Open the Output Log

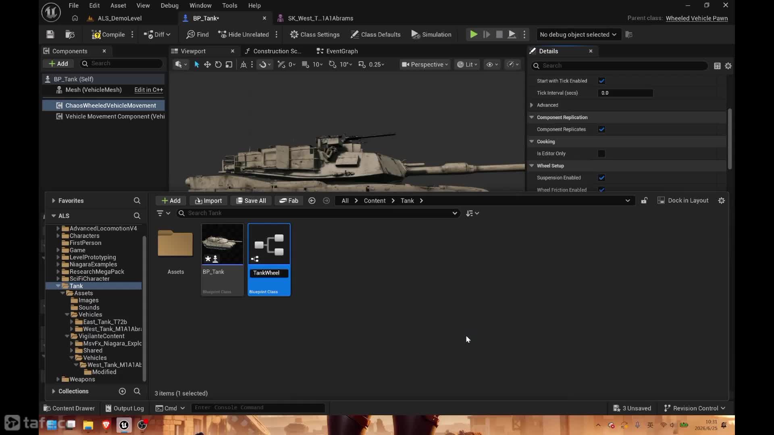pos(125,408)
